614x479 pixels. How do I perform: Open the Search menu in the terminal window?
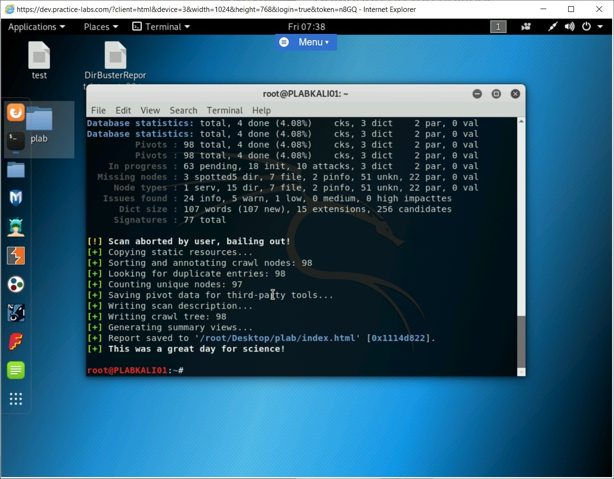click(183, 110)
